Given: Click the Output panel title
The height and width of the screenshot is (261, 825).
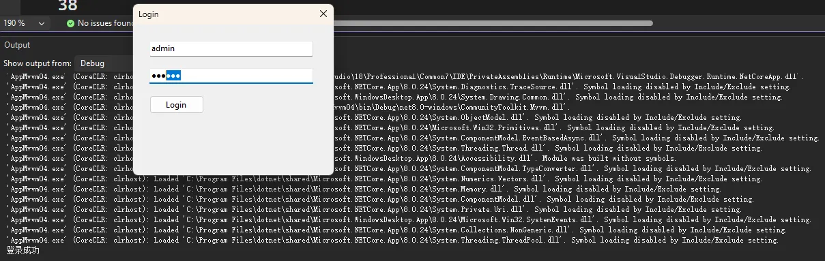Looking at the screenshot, I should 17,45.
